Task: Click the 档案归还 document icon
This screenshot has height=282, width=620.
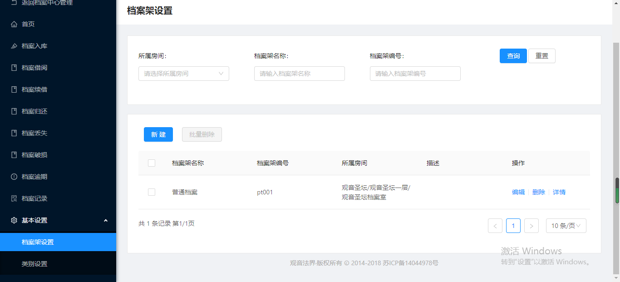Action: (14, 111)
